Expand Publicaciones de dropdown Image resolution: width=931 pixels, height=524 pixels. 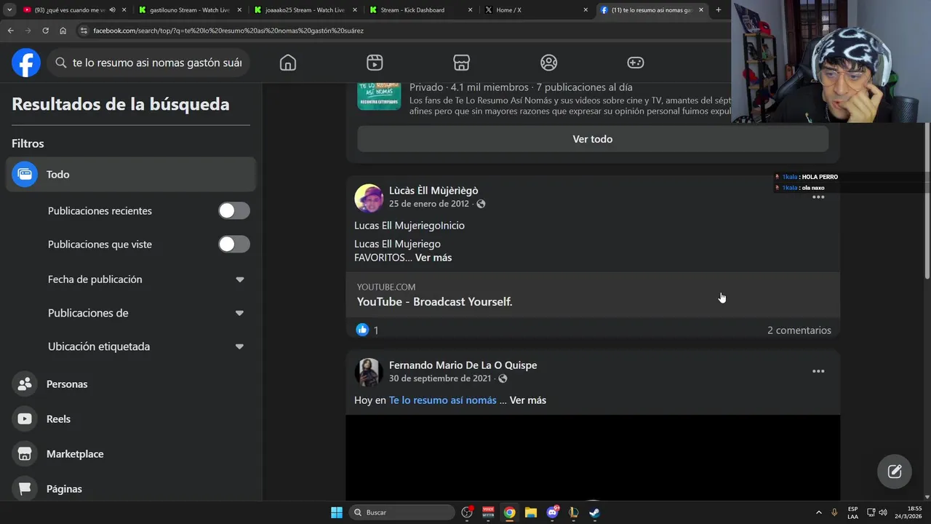pos(240,313)
